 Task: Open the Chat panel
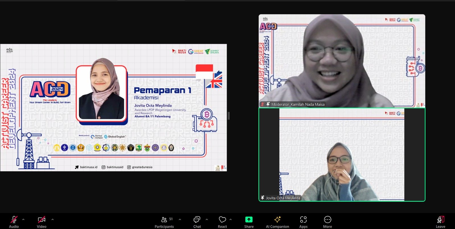(197, 222)
